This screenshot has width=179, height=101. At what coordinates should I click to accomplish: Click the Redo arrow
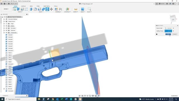[16, 4]
